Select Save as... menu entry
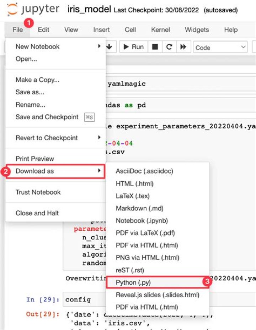 [56, 92]
